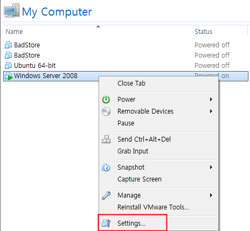The height and width of the screenshot is (231, 250).
Task: Choose Close Tab from the context menu
Action: [x=131, y=83]
